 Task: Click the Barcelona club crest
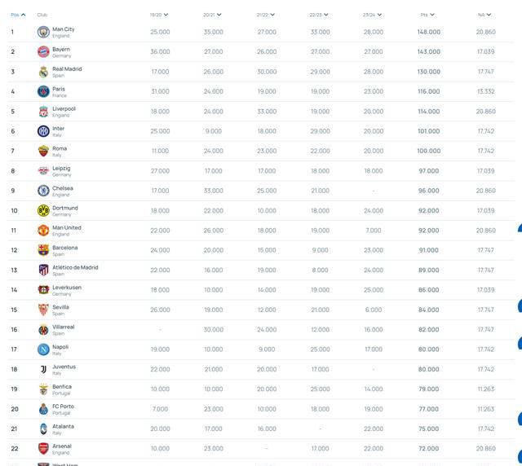43,250
